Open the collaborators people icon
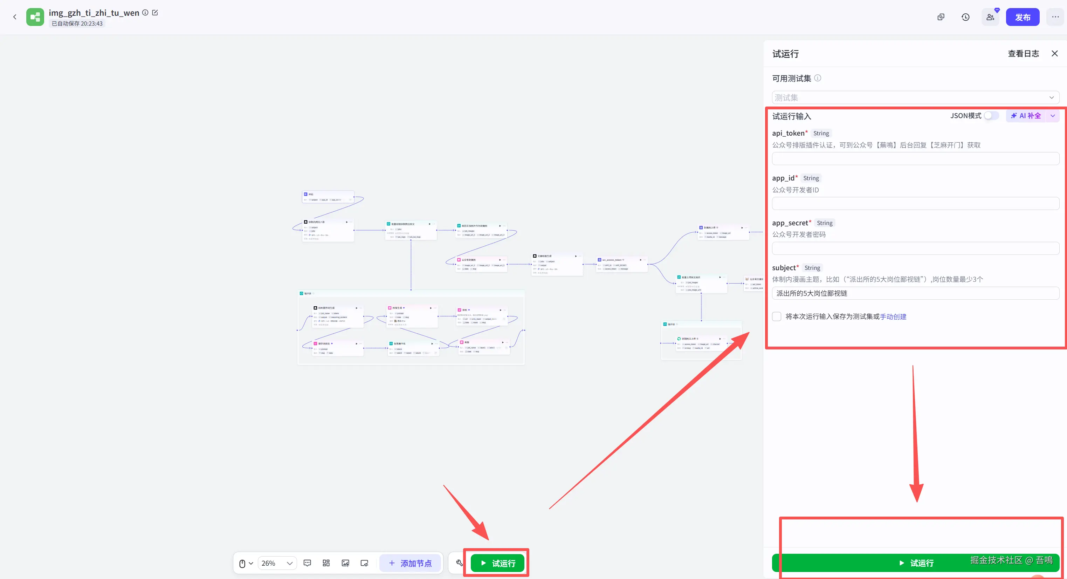The width and height of the screenshot is (1067, 579). [990, 17]
